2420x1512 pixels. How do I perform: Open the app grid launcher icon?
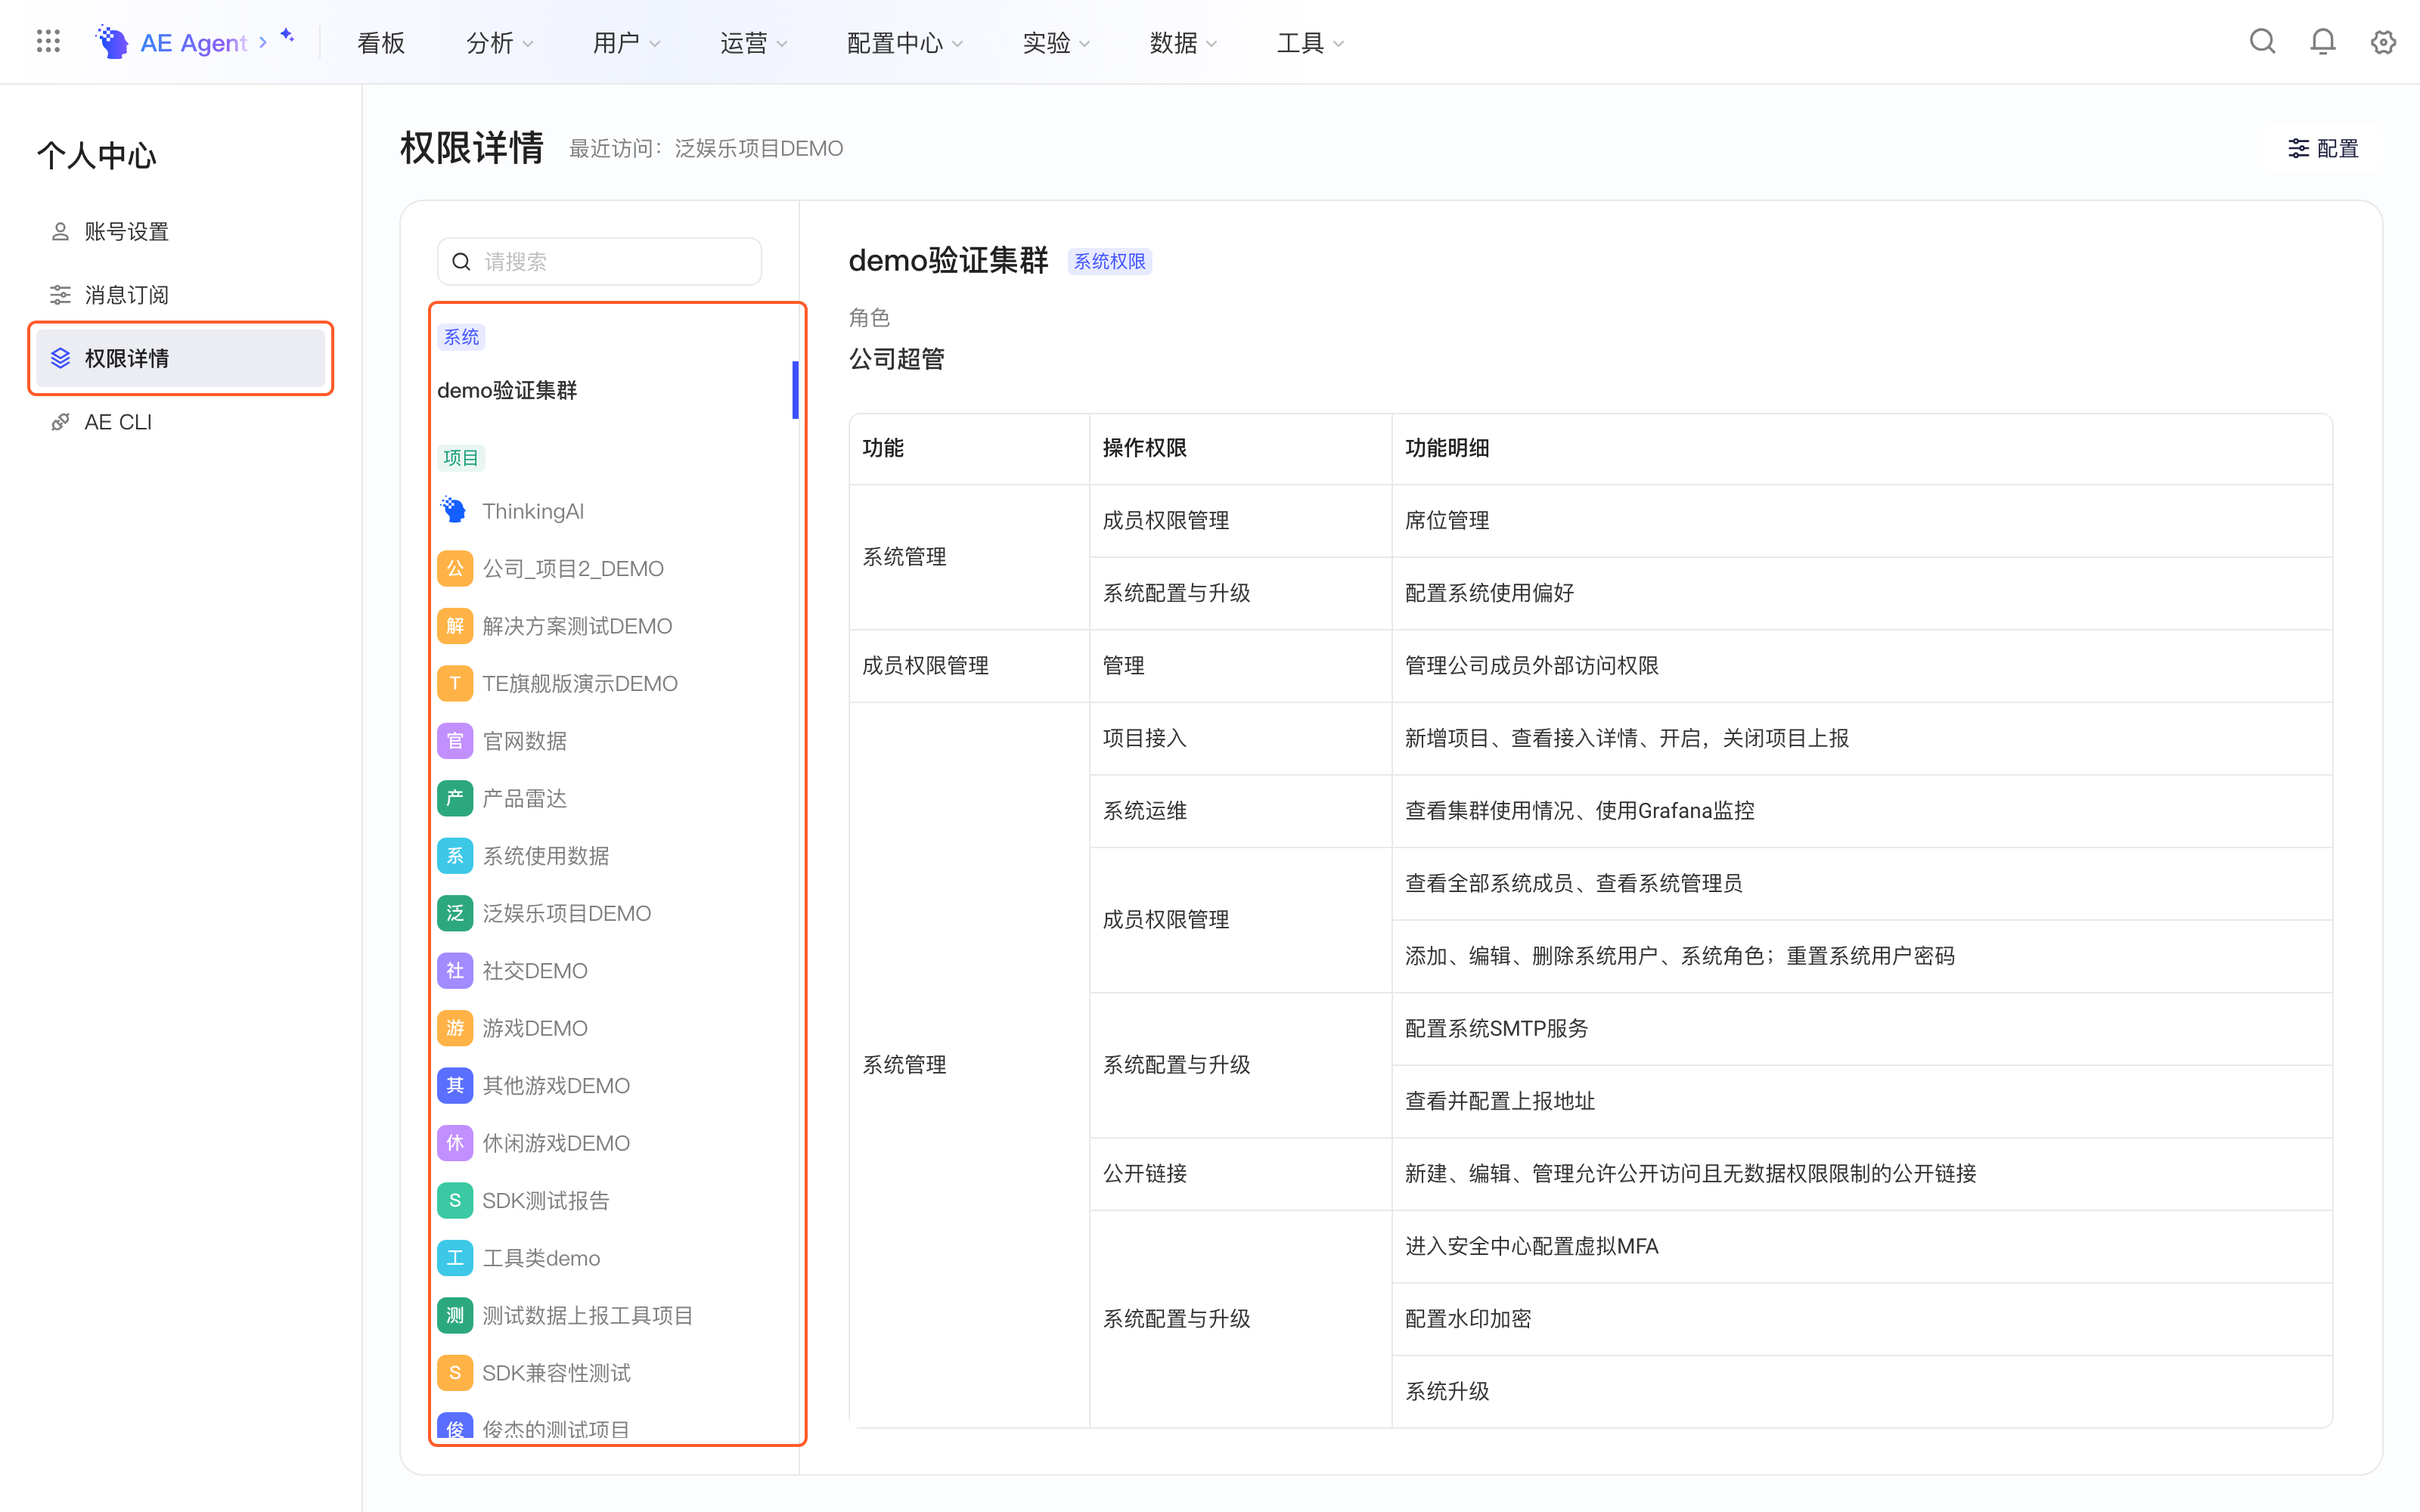tap(48, 42)
